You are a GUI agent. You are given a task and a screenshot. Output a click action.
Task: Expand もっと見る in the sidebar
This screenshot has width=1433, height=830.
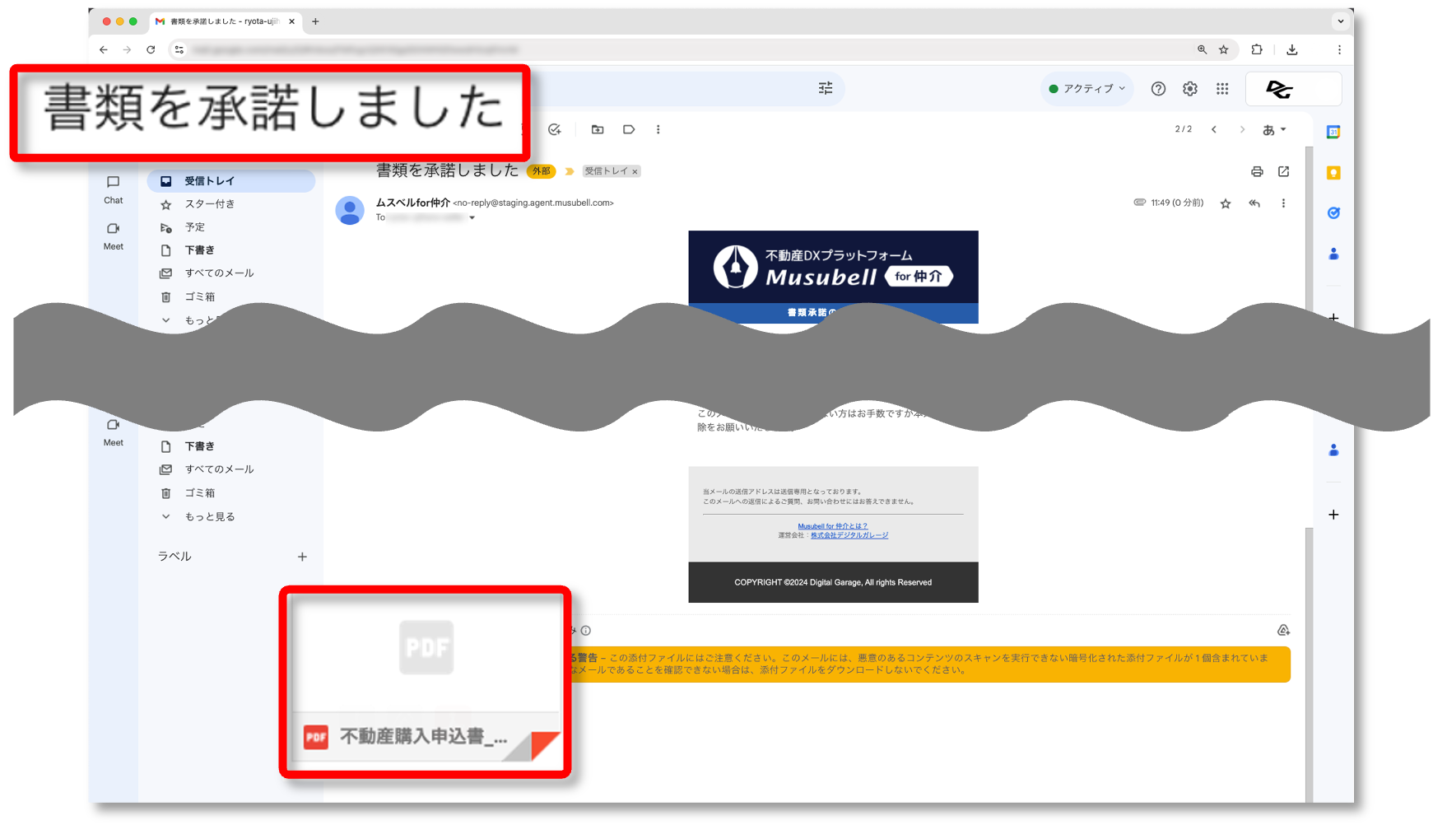pyautogui.click(x=210, y=516)
